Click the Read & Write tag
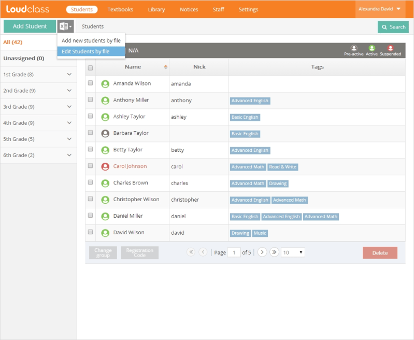Screen dimensions: 414x340 (x=283, y=167)
